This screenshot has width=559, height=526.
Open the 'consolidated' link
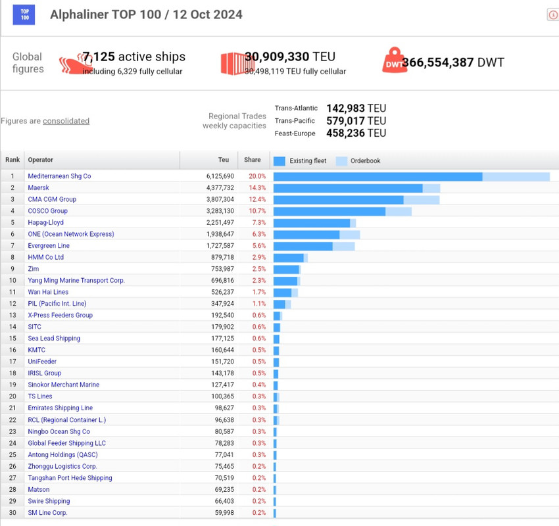[x=66, y=121]
